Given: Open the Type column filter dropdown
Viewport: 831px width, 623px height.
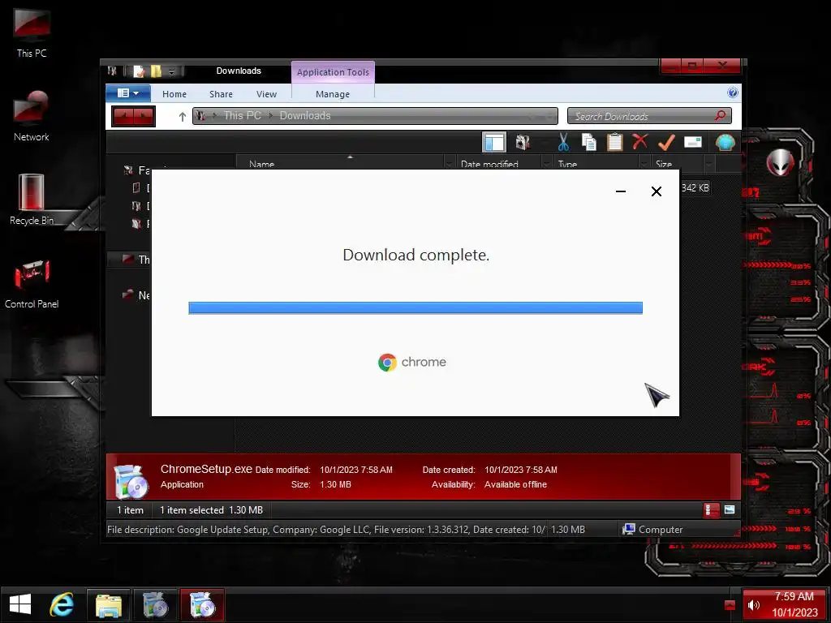Looking at the screenshot, I should [644, 164].
